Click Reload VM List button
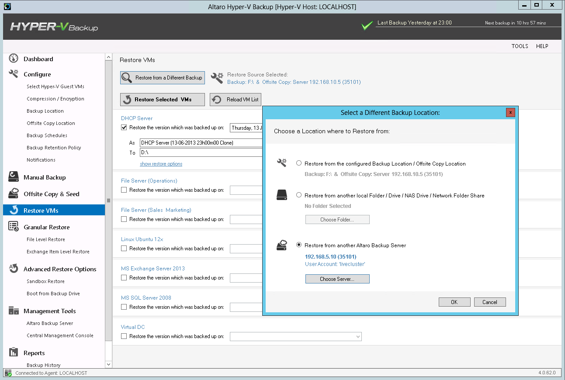Image resolution: width=565 pixels, height=380 pixels. pyautogui.click(x=236, y=100)
